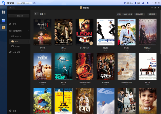Click title text 罗马假日
161x114 pixels.
127,48
